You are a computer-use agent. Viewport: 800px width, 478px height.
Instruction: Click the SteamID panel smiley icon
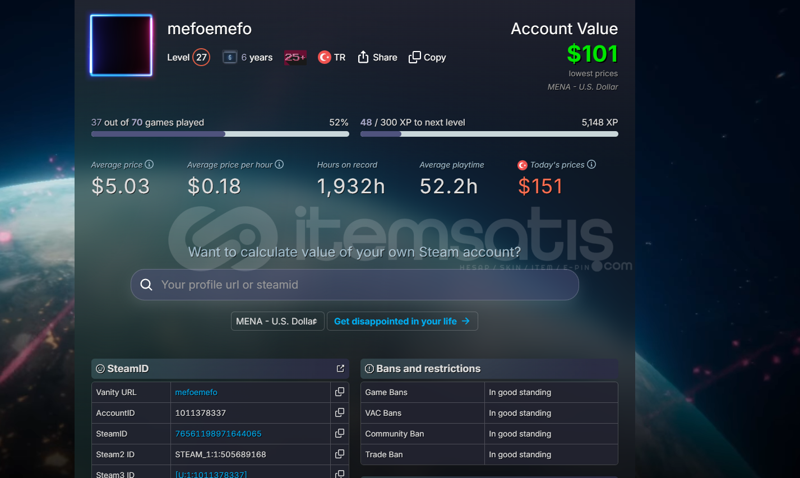[100, 369]
